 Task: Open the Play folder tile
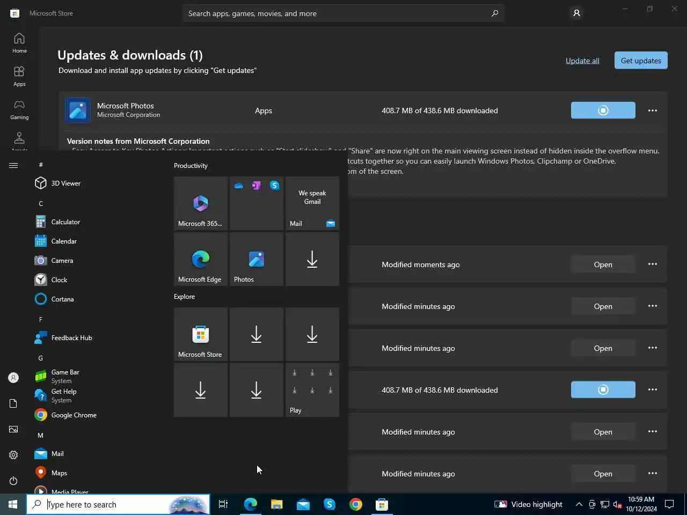pyautogui.click(x=312, y=390)
